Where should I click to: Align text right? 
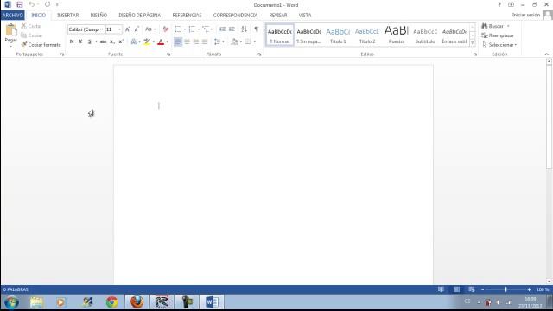[196, 41]
